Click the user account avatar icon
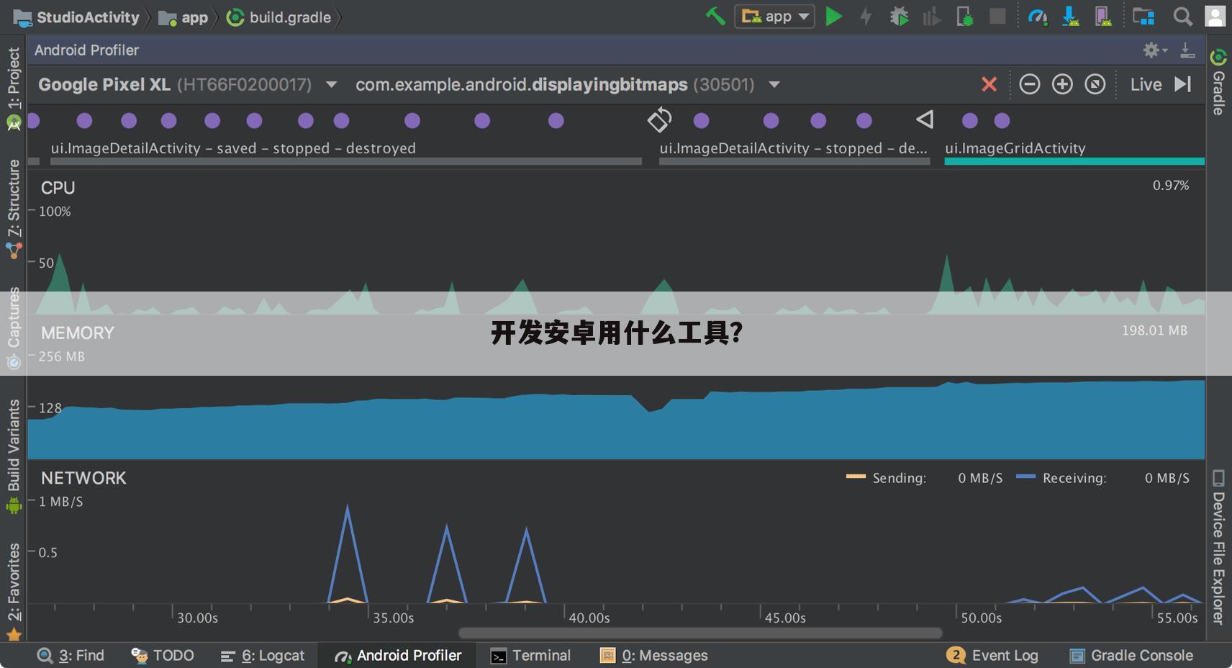Viewport: 1232px width, 668px height. point(1215,17)
